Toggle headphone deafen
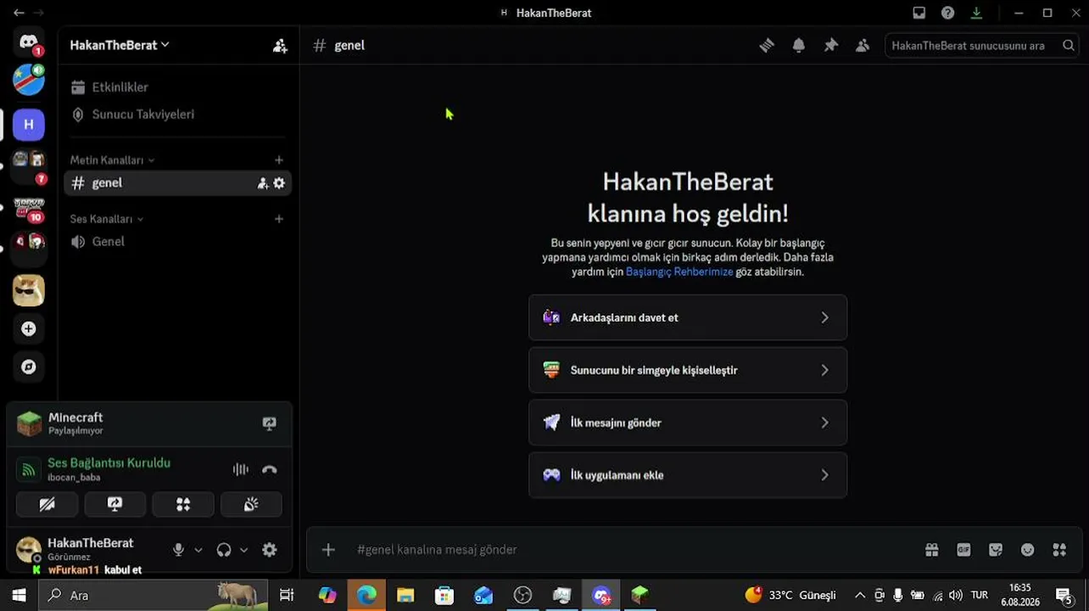 (x=224, y=550)
